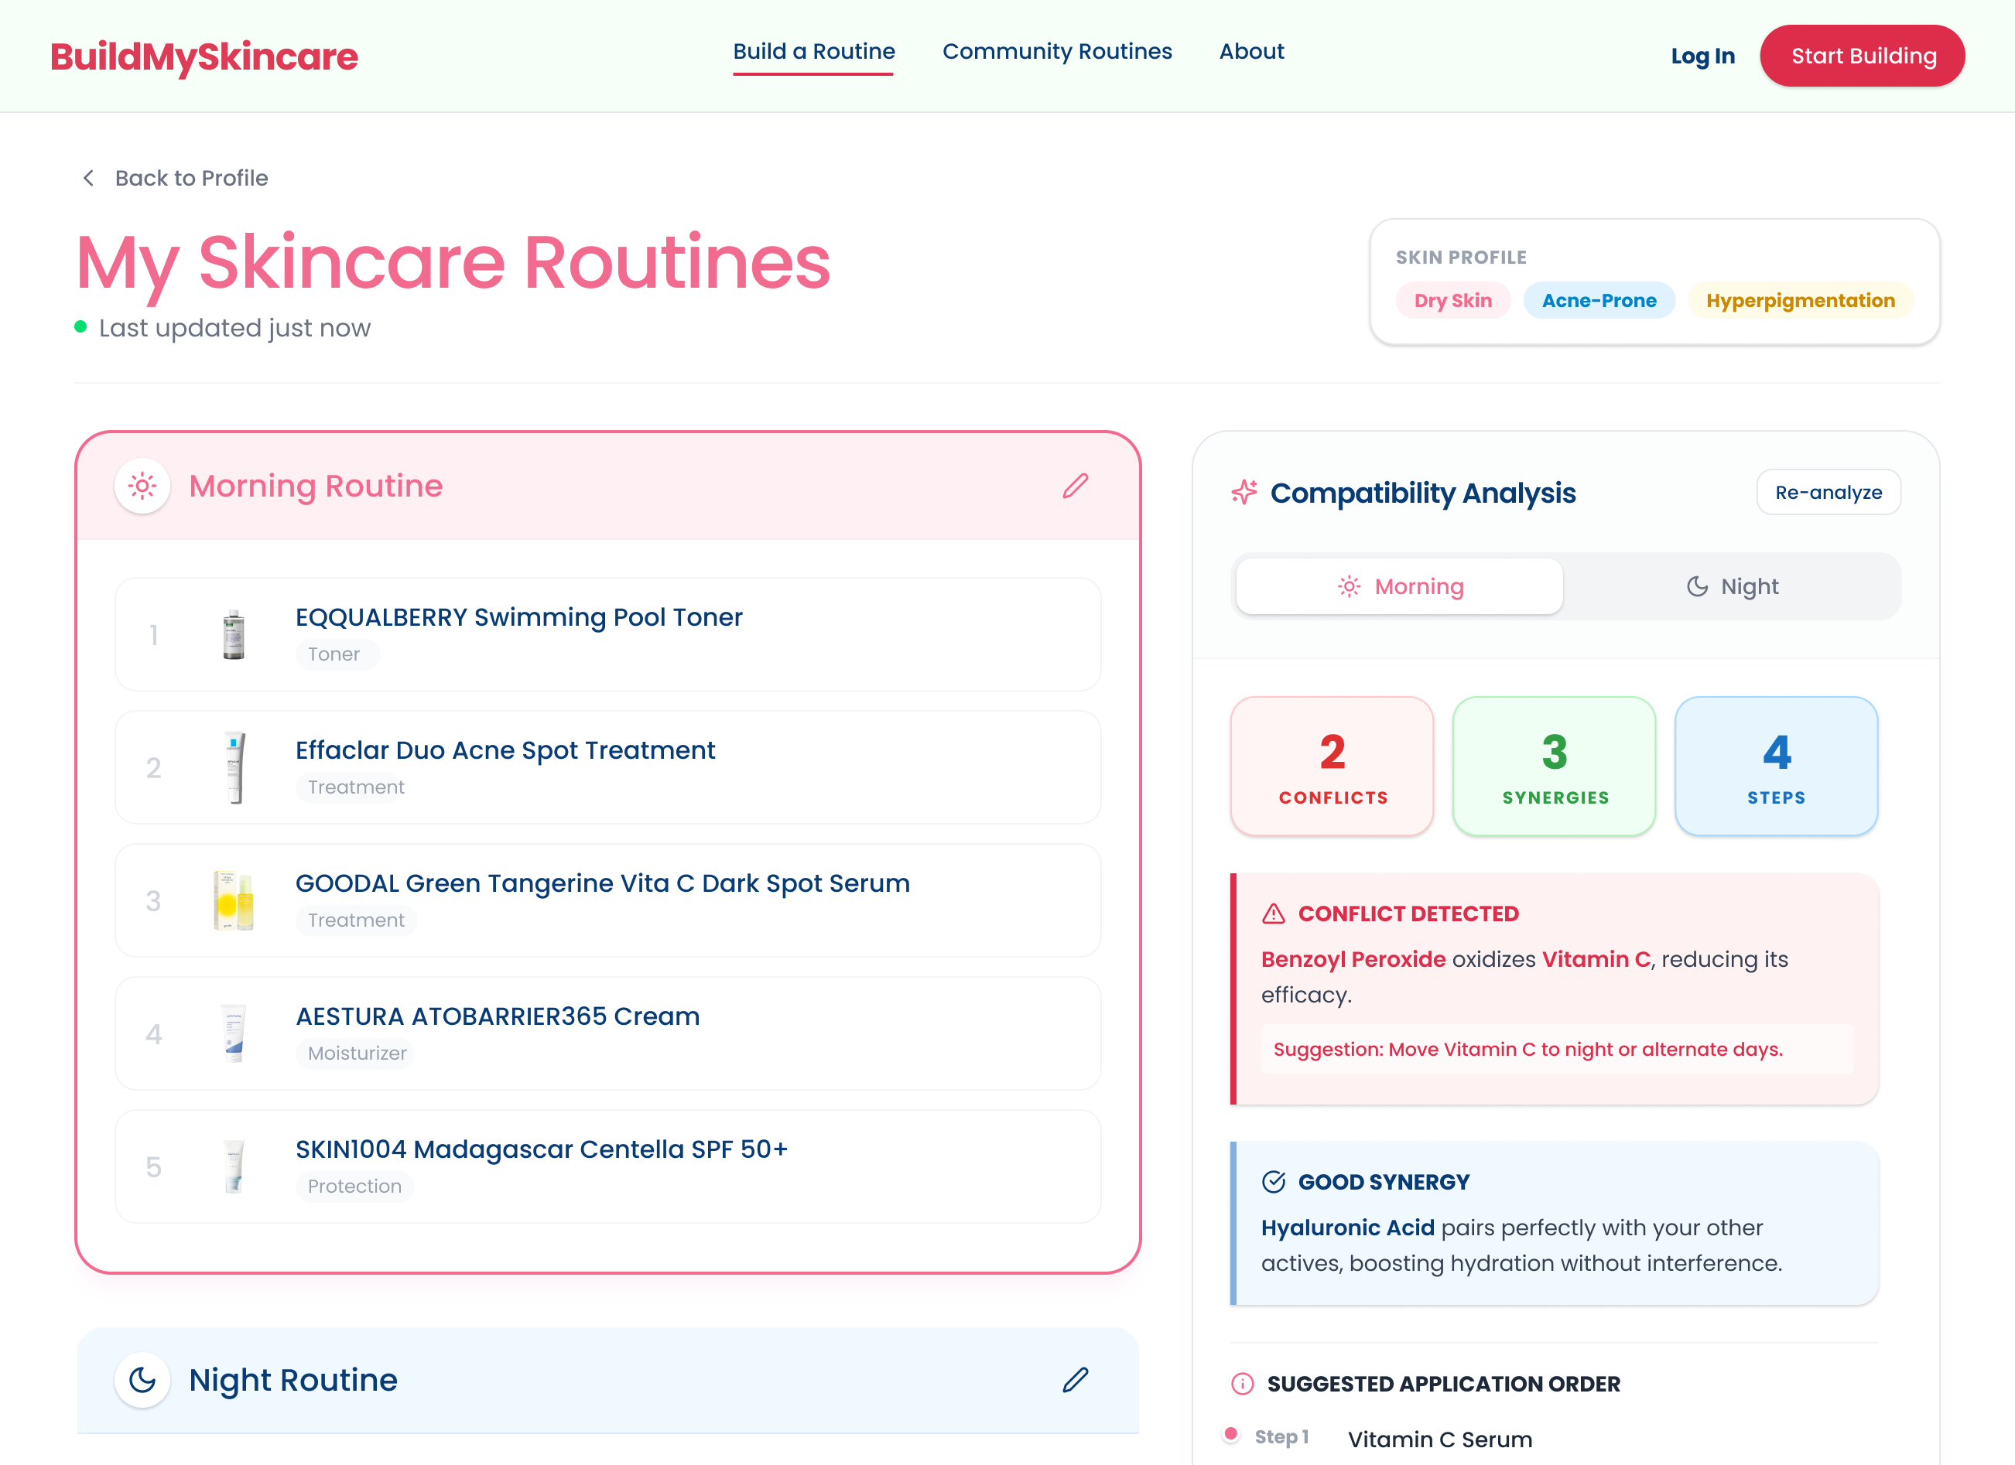Screen dimensions: 2015x1465
Task: Click the Suggested Application Order info icon
Action: (x=1242, y=1385)
